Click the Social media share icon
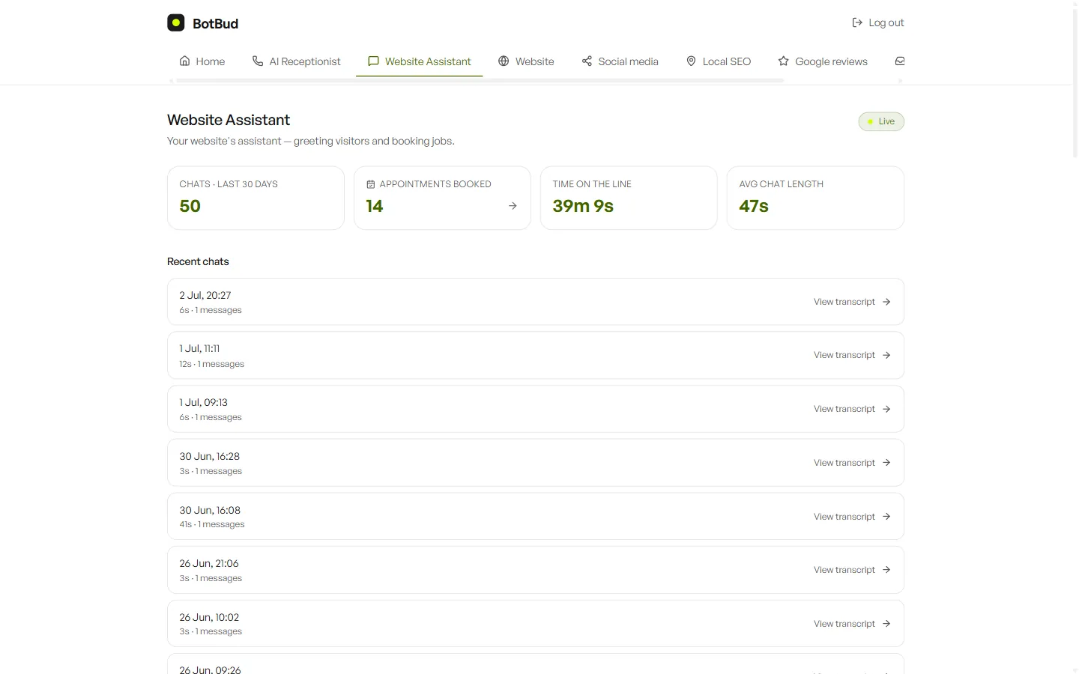 pyautogui.click(x=587, y=61)
